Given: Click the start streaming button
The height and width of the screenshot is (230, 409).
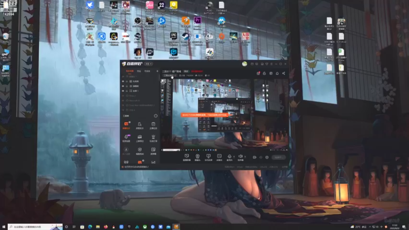Looking at the screenshot, I should point(278,157).
